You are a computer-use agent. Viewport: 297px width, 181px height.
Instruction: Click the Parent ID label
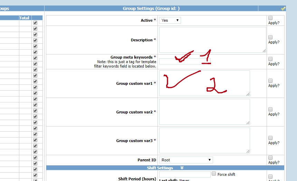pyautogui.click(x=147, y=160)
